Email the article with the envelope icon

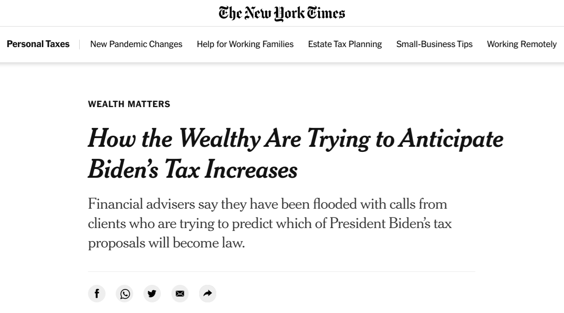[x=180, y=294]
